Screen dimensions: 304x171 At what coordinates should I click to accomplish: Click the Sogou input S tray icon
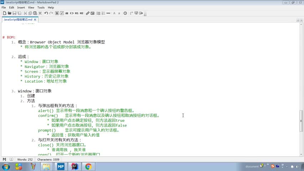click(273, 166)
